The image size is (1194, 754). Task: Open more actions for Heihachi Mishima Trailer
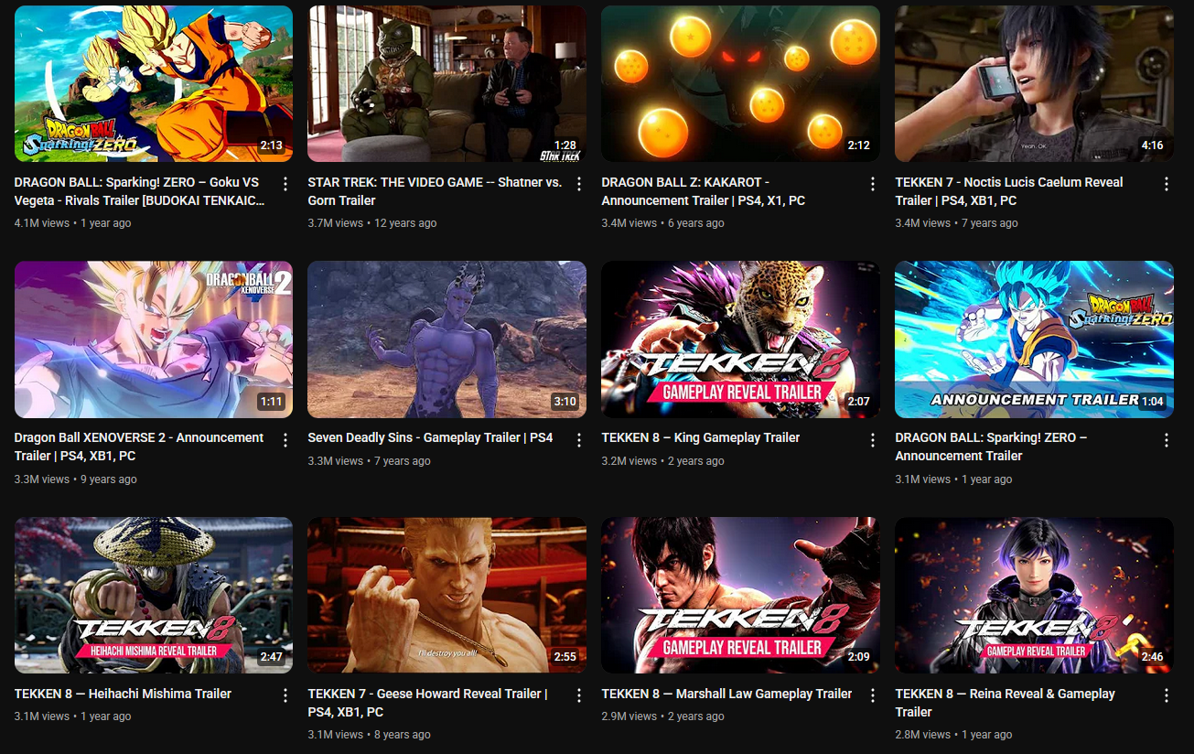(x=285, y=695)
